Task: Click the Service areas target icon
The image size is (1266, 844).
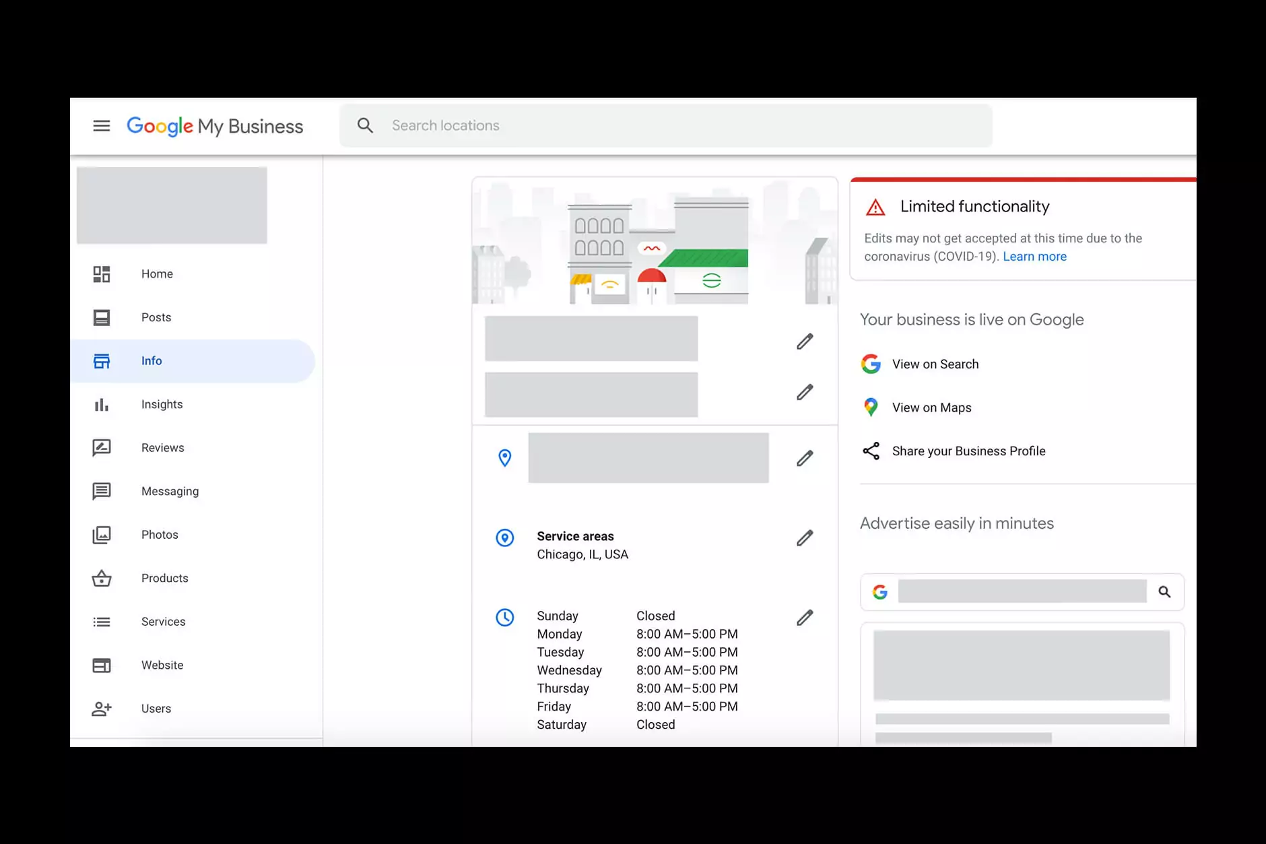Action: coord(504,538)
